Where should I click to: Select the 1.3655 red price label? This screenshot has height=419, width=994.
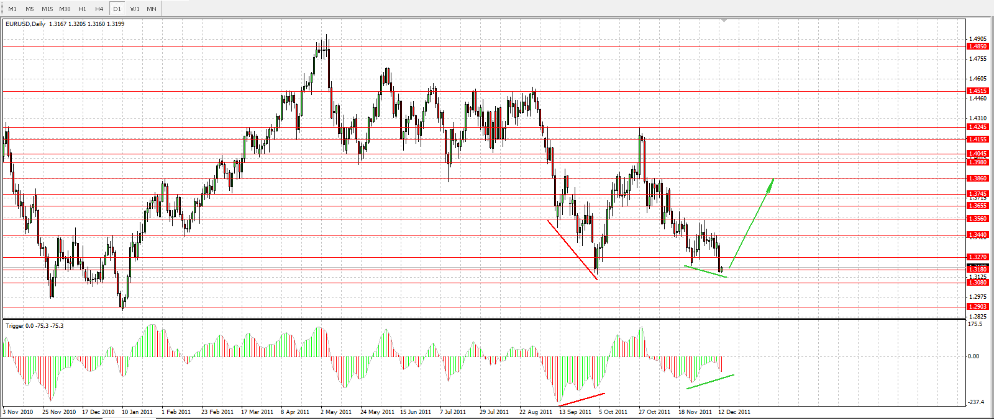tap(978, 206)
